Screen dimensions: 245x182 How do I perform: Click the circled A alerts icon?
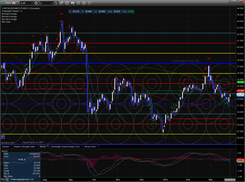click(x=84, y=3)
